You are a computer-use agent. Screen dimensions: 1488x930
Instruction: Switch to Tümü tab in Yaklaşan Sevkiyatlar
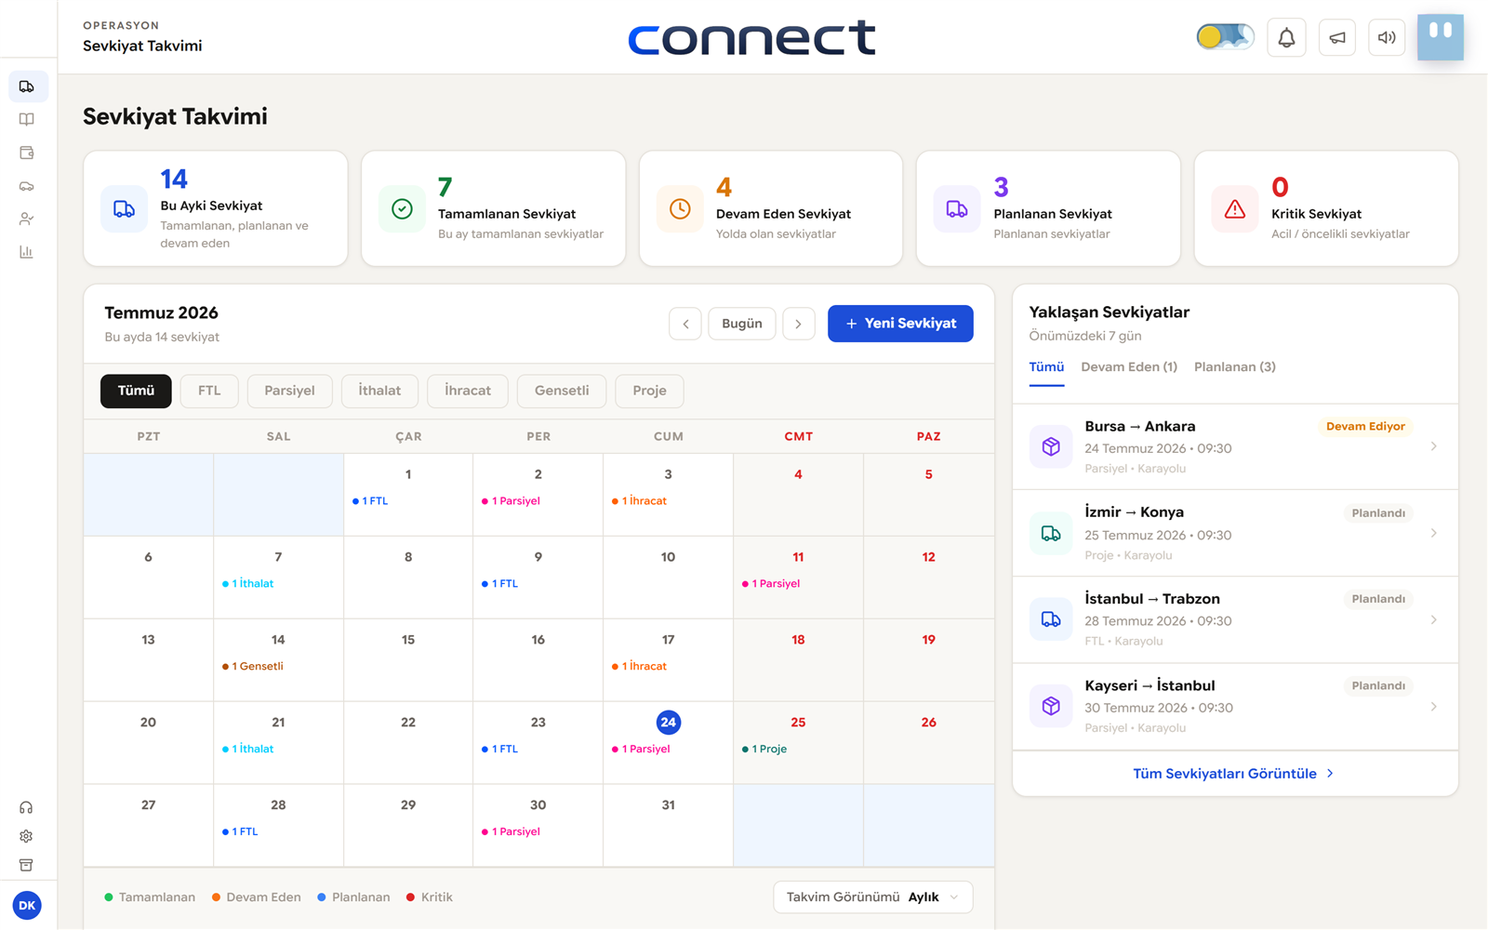[x=1046, y=367]
